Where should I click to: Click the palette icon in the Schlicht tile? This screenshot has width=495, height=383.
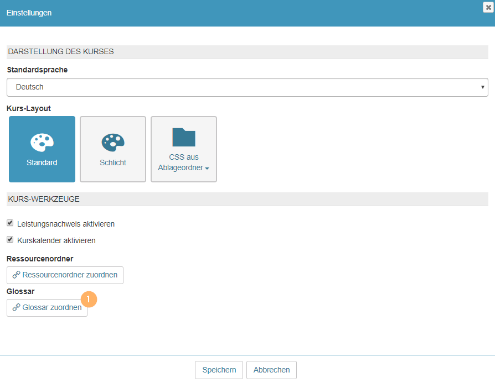coord(113,142)
